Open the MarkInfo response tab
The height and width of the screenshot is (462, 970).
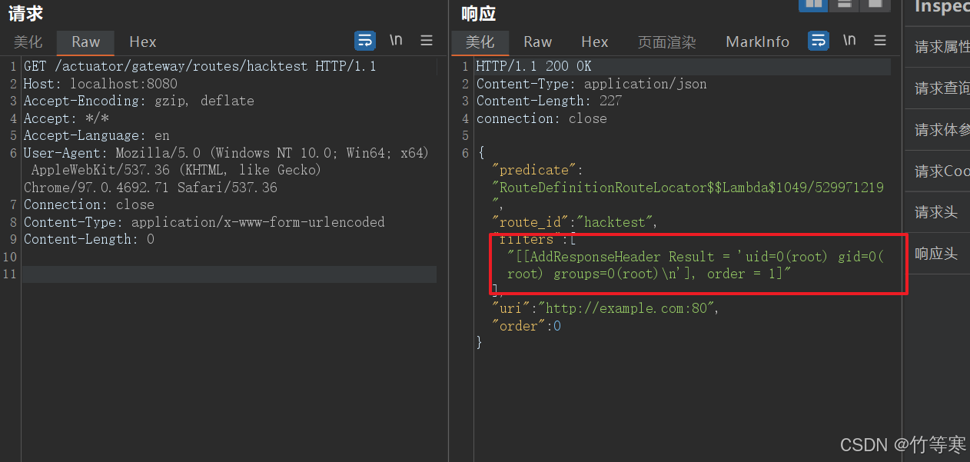(758, 42)
